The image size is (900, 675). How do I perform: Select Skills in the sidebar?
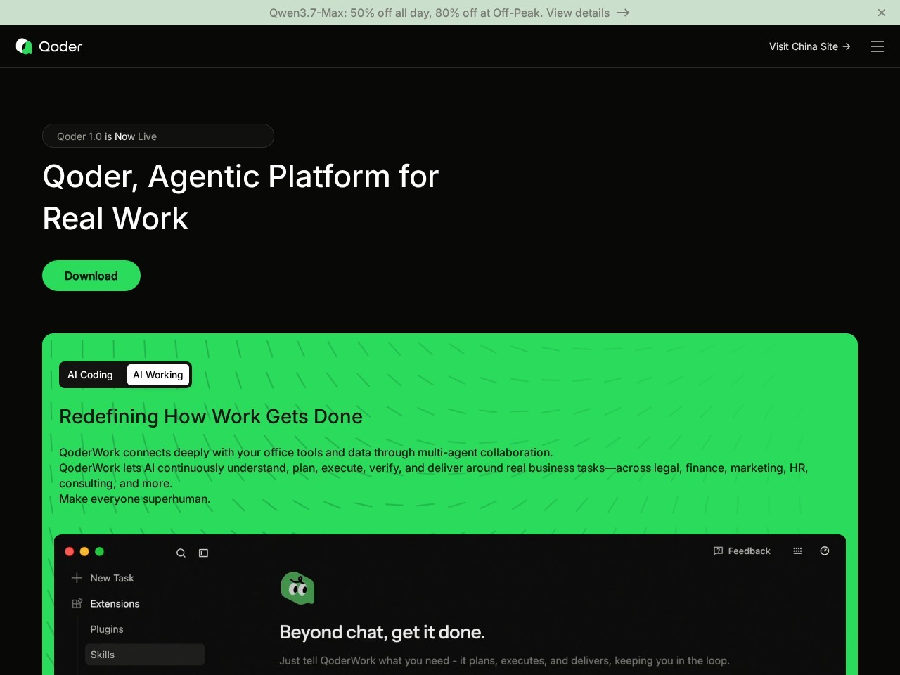[145, 655]
